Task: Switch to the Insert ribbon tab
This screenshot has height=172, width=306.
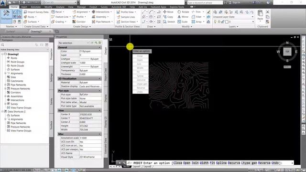Action: pos(24,7)
